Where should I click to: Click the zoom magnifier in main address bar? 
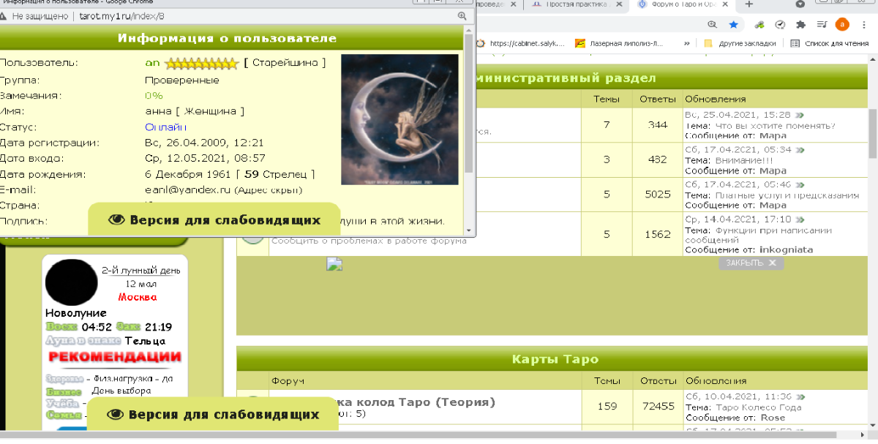[713, 24]
